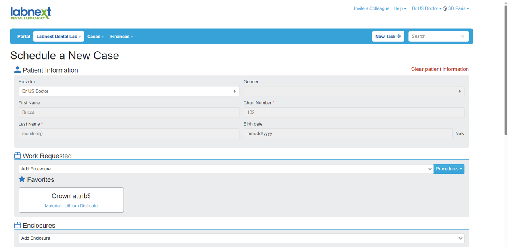Open the Cases menu
The image size is (508, 247).
pos(95,37)
